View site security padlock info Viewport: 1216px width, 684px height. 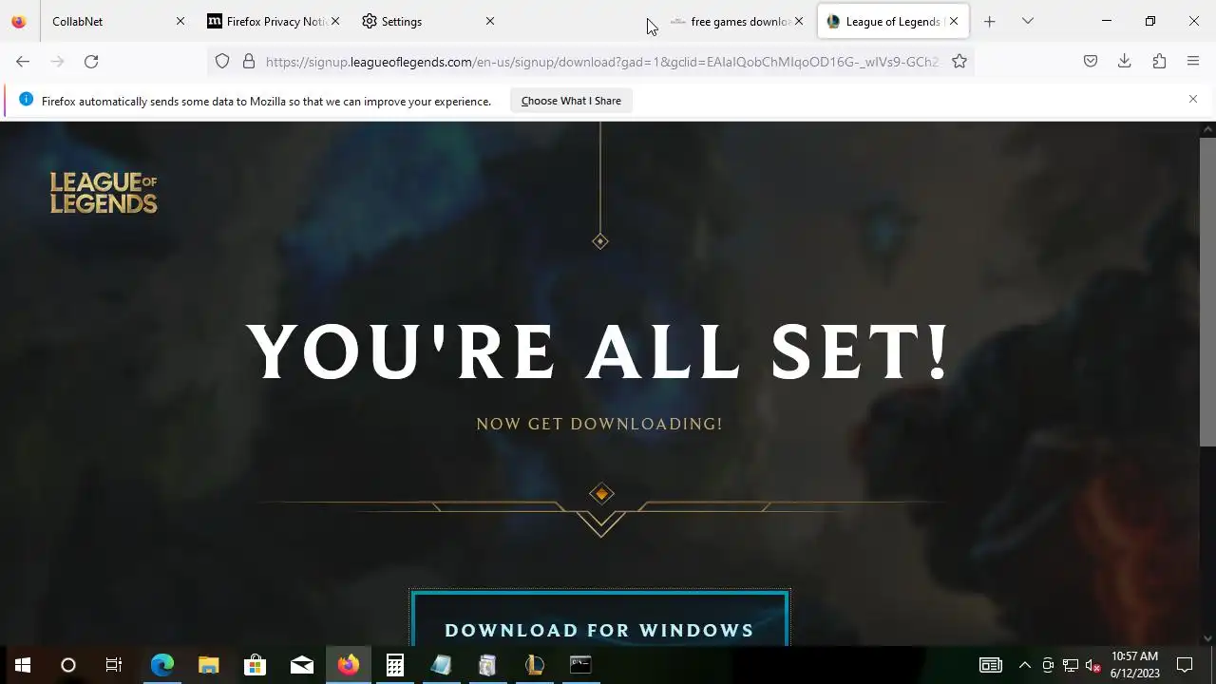249,61
